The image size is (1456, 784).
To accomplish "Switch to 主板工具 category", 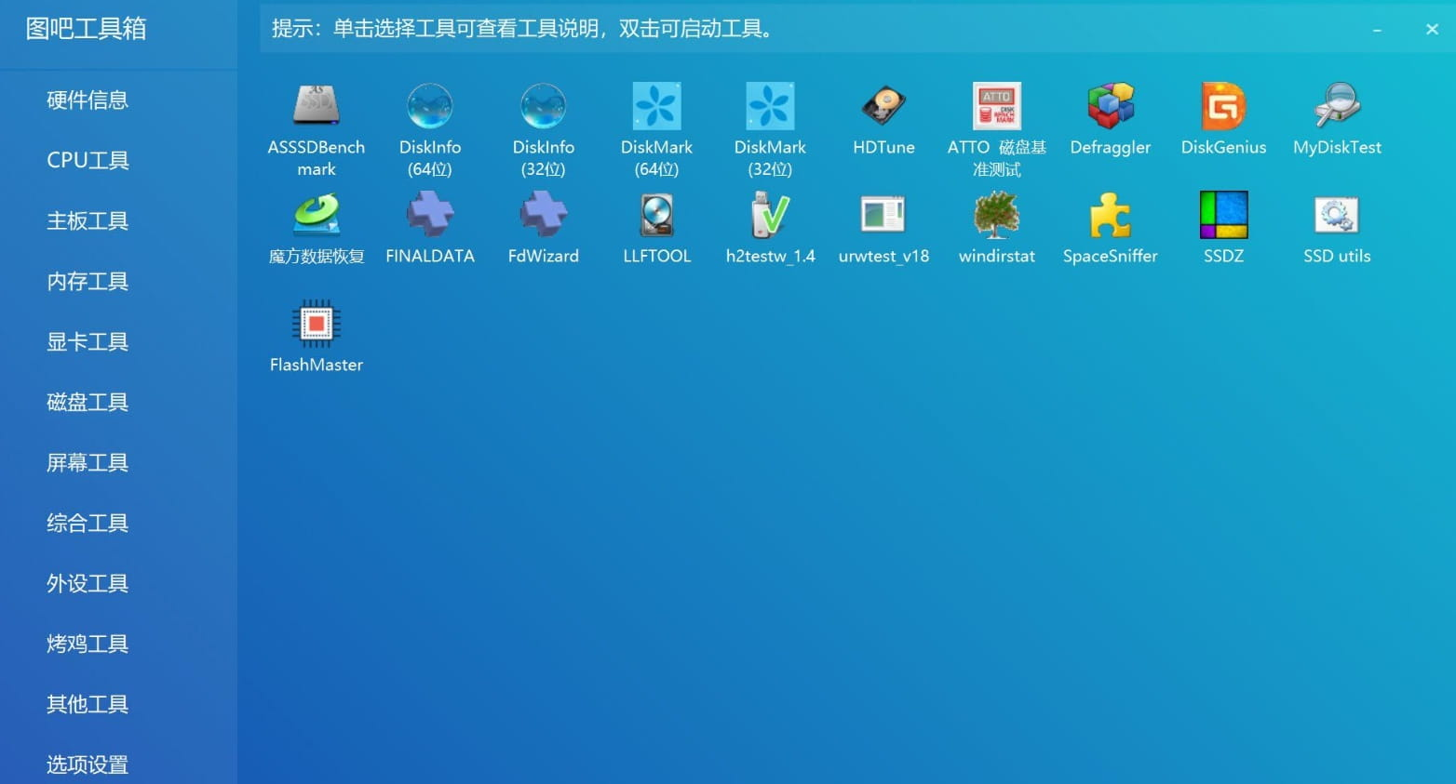I will (88, 220).
